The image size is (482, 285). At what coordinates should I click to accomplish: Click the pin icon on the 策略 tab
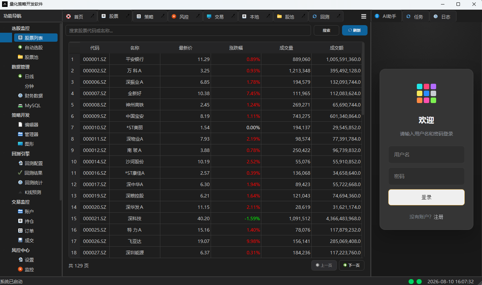pos(162,16)
